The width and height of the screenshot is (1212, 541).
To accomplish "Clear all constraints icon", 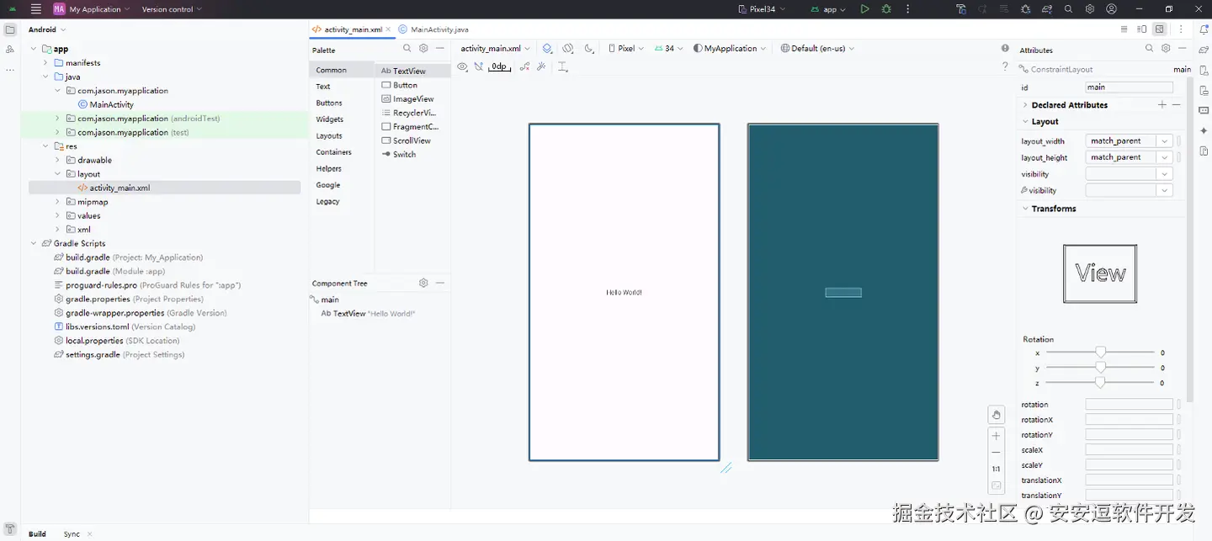I will 525,66.
